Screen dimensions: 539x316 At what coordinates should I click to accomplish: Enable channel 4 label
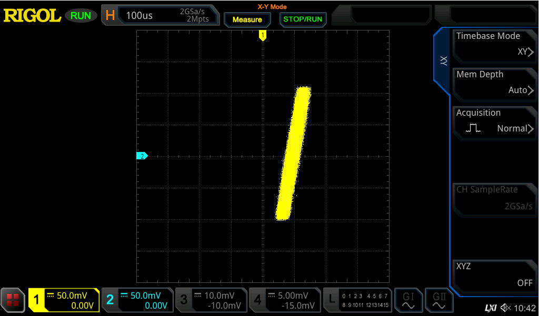[x=257, y=300]
